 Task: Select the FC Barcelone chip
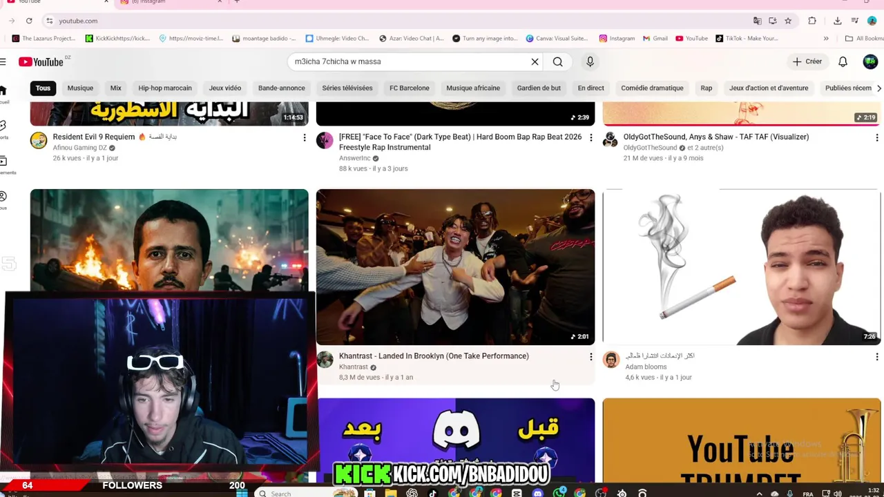(x=409, y=88)
